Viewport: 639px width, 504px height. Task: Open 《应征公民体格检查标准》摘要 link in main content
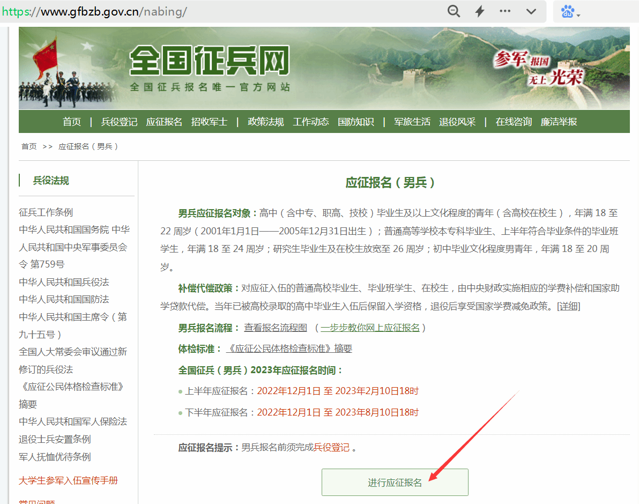pos(289,349)
